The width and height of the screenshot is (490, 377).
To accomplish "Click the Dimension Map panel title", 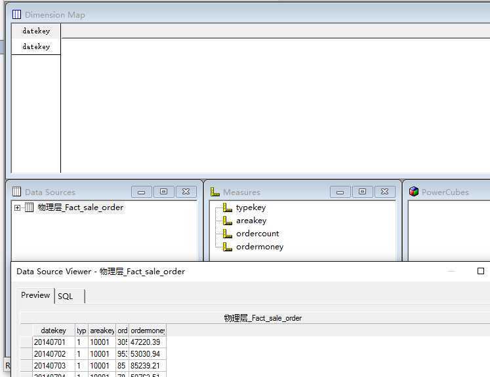I will (x=54, y=14).
